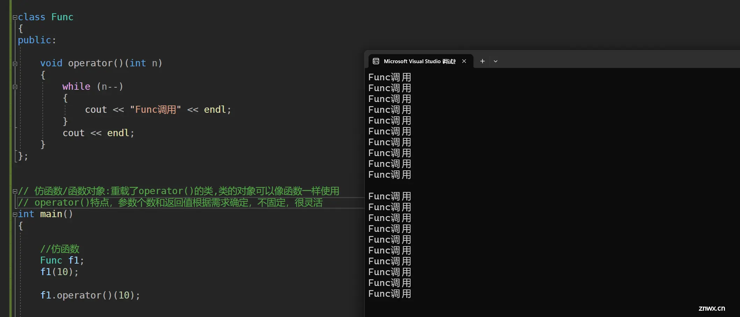
Task: Click the 'while (n--)' statement
Action: click(x=93, y=86)
